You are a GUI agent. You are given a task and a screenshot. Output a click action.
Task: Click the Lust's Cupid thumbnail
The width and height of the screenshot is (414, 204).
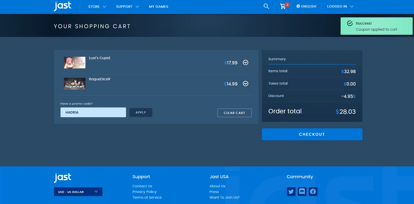tap(75, 63)
